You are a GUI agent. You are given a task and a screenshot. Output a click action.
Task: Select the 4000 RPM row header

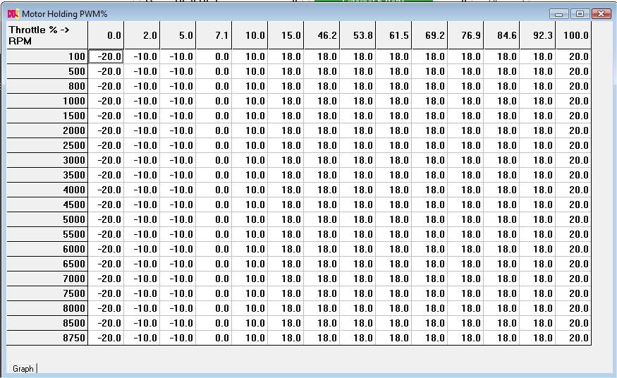pos(47,190)
